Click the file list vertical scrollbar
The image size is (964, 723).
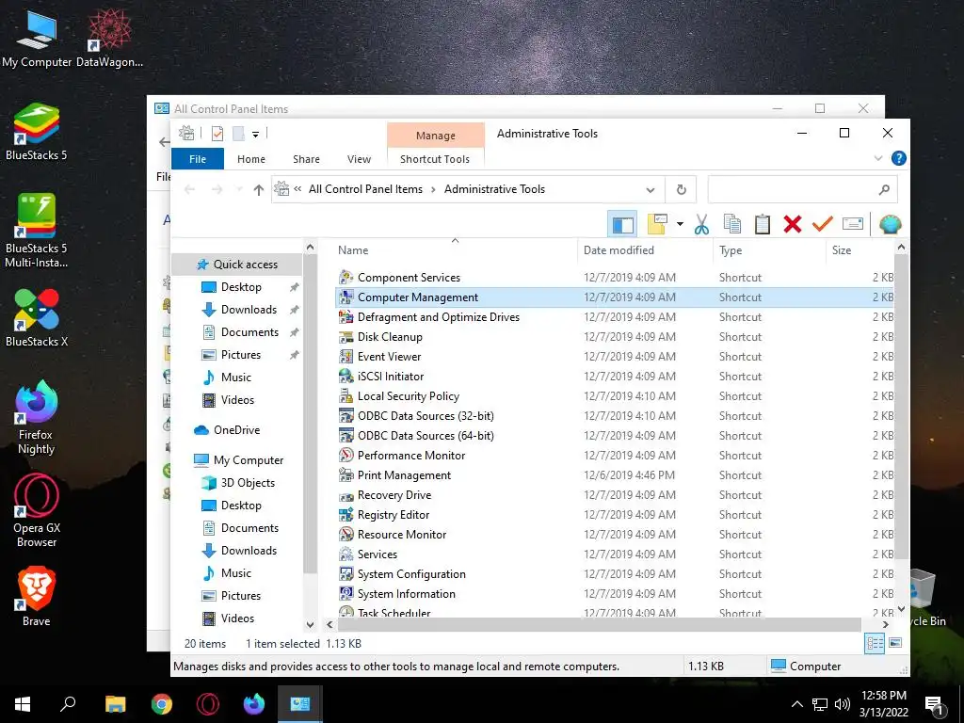(x=901, y=407)
